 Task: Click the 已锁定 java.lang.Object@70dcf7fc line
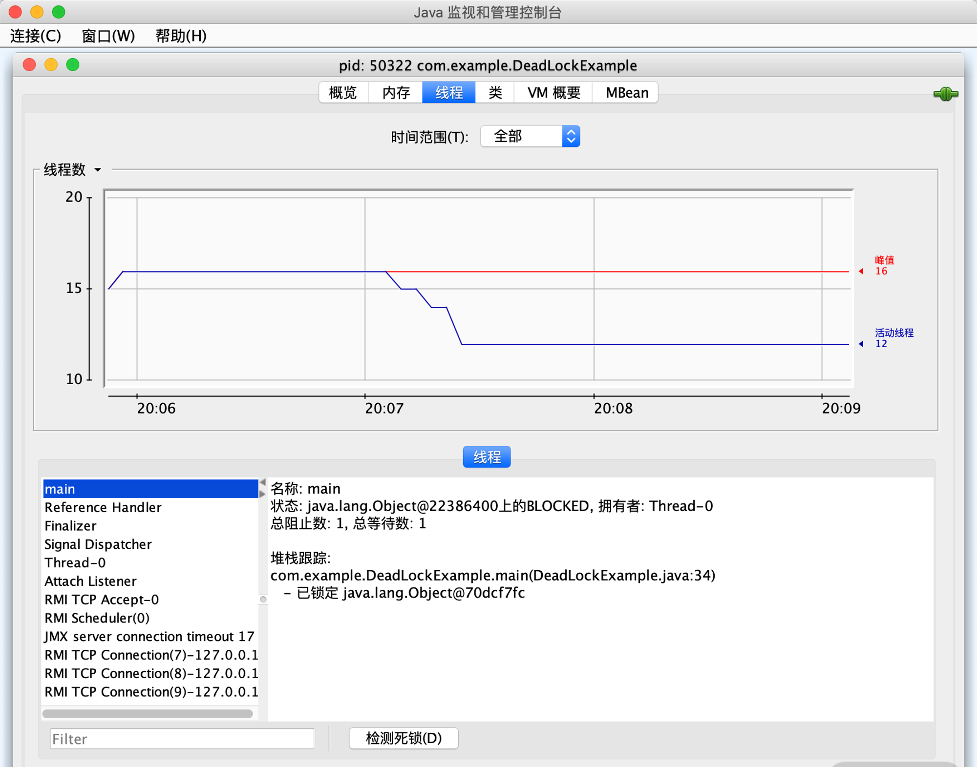coord(404,593)
